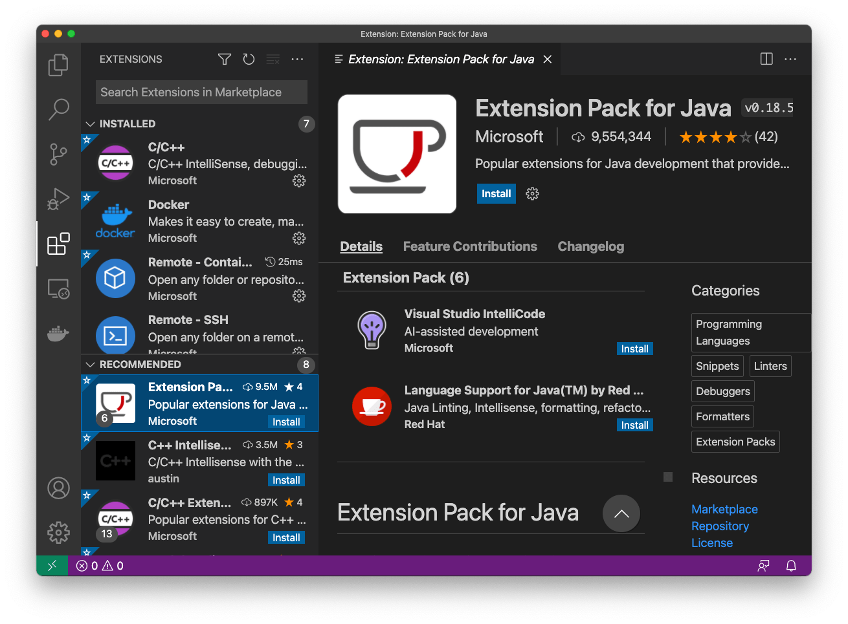Click the Search Extensions in Marketplace field
Viewport: 848px width, 624px height.
click(x=201, y=92)
